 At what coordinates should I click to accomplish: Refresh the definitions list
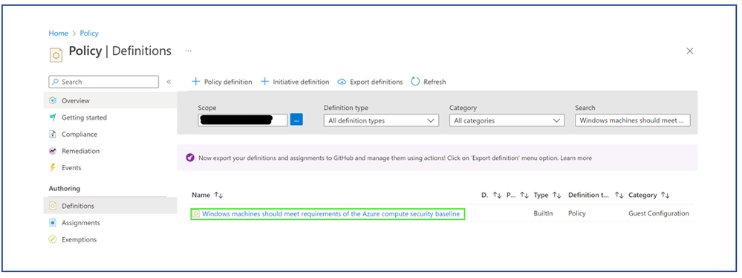pyautogui.click(x=429, y=82)
